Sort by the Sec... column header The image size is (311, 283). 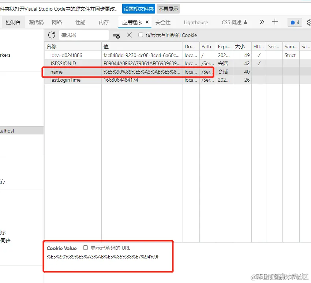tap(274, 46)
